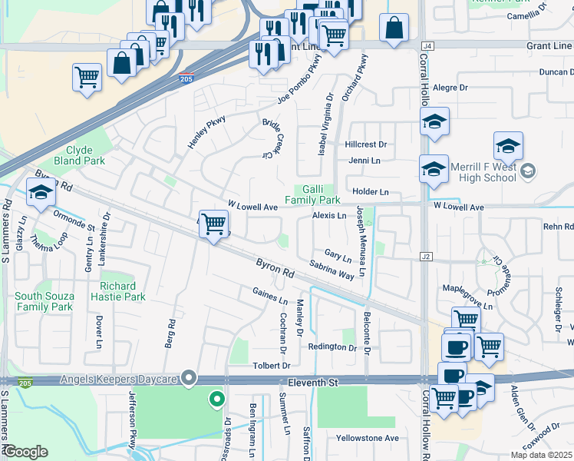Click the 205 business route shield on Eleventh St
Viewport: 574px width, 461px height.
tap(25, 383)
